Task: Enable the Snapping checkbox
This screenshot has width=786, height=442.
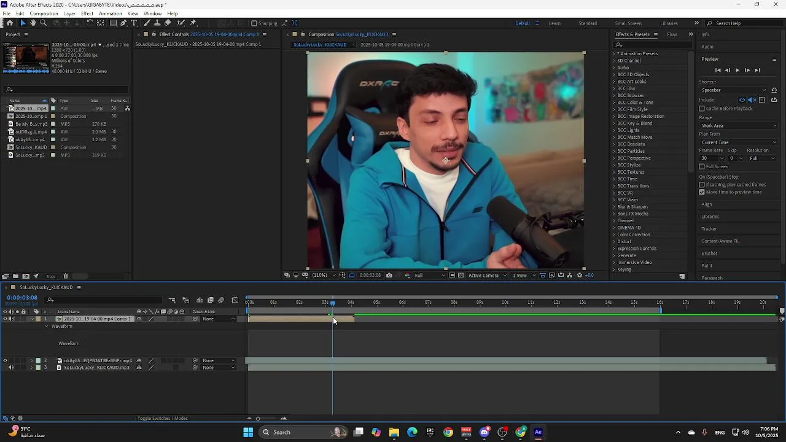Action: pyautogui.click(x=254, y=23)
